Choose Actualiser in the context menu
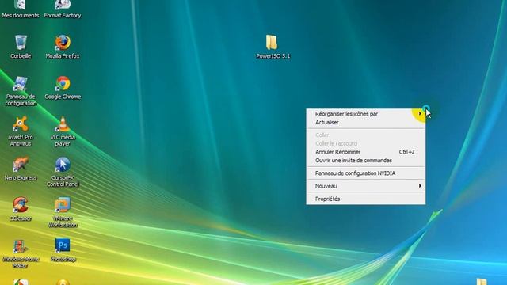This screenshot has width=507, height=285. pyautogui.click(x=366, y=123)
